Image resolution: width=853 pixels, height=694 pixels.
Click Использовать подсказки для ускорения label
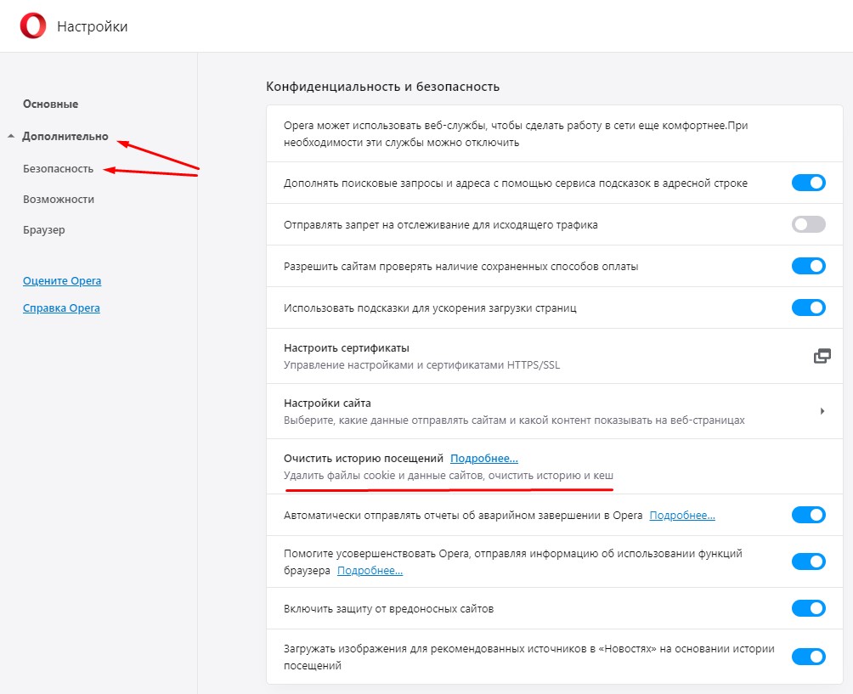[x=430, y=308]
